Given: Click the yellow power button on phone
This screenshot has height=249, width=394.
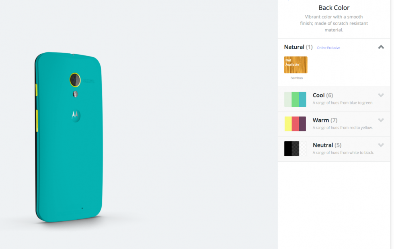Looking at the screenshot, I should click(x=37, y=90).
